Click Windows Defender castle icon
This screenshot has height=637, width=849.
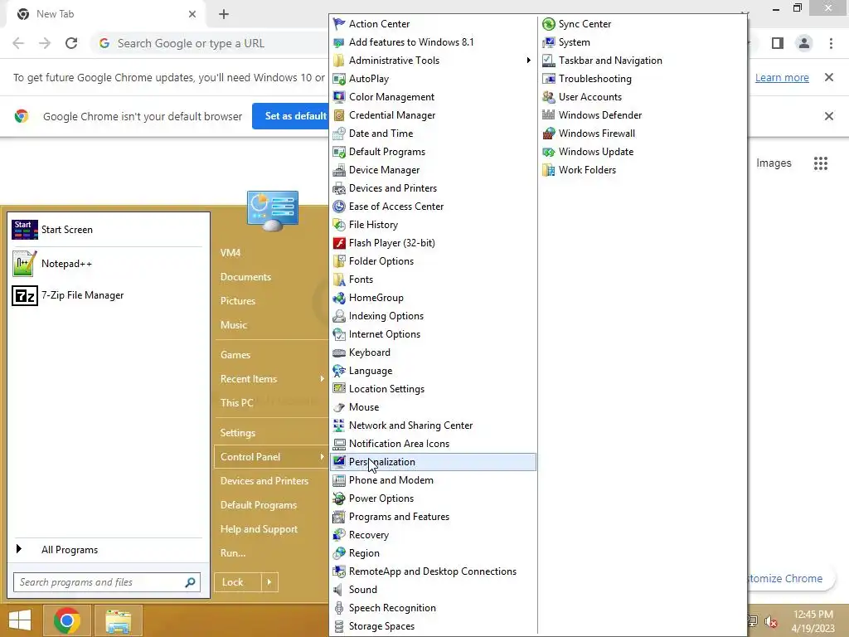coord(549,114)
